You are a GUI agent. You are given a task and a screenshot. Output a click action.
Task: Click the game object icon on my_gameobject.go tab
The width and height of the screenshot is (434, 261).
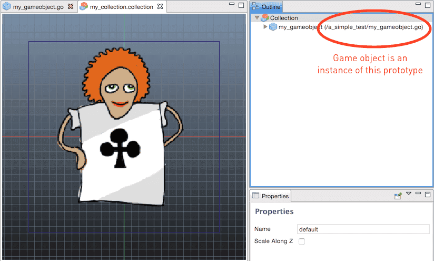(6, 6)
